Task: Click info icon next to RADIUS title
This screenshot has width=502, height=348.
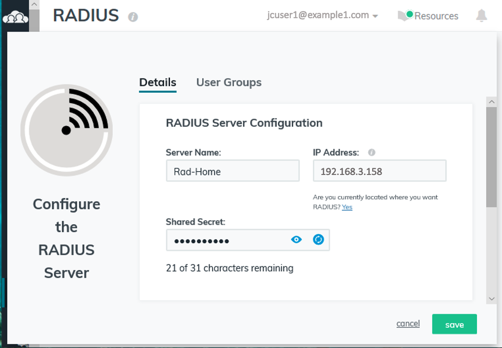Action: [133, 17]
